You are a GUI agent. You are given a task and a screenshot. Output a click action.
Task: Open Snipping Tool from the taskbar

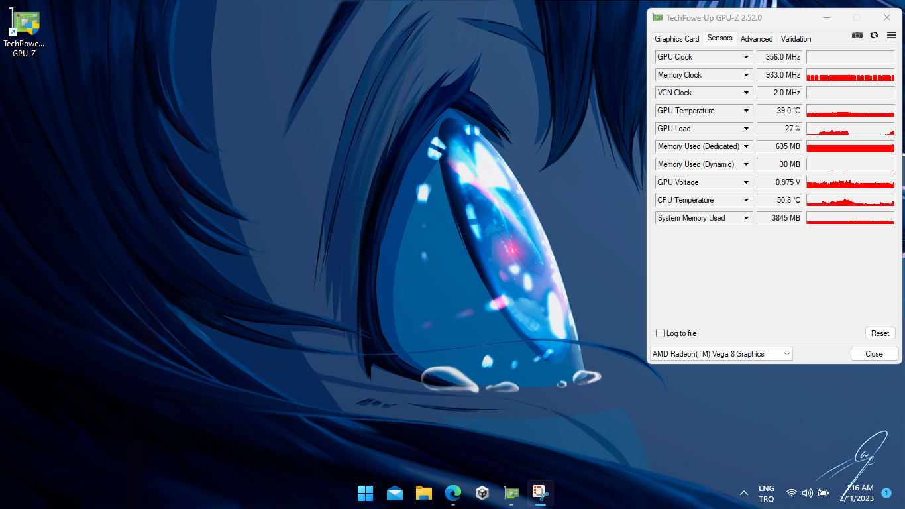pos(541,493)
